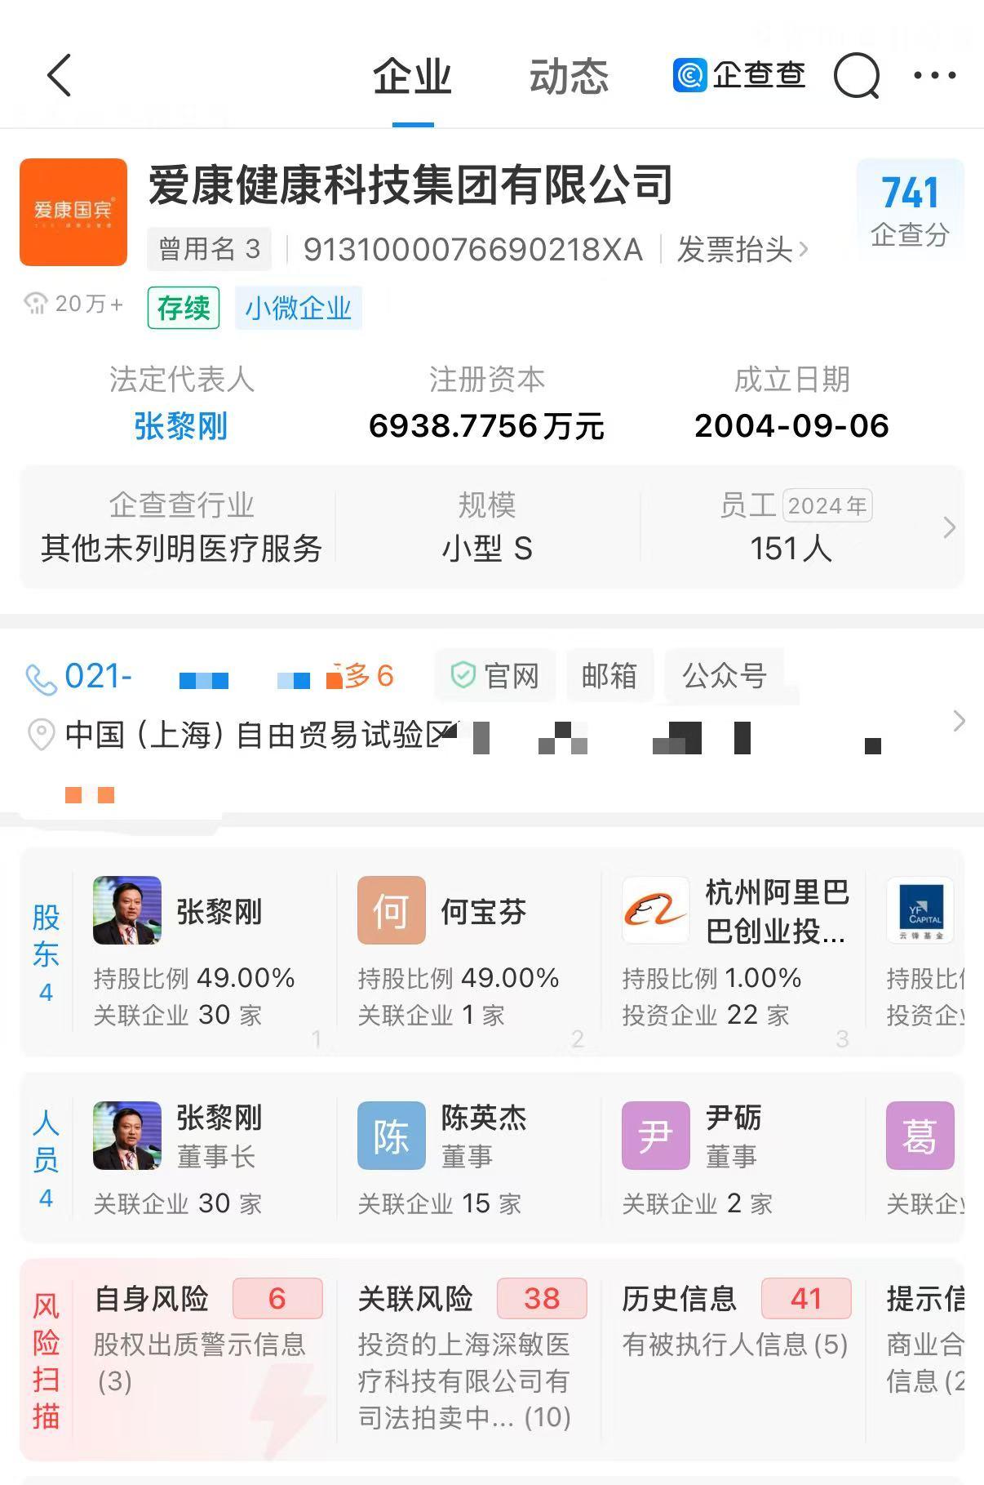Tap the 葛 avatar icon
984x1485 pixels.
(920, 1136)
